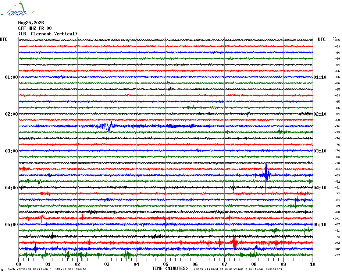Viewport: 342px width, 274px height.
Task: Click the 01:00 time label
Action: click(11, 77)
